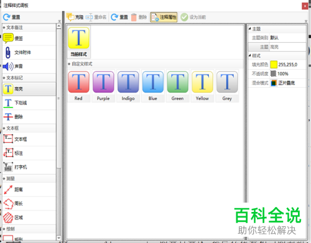Select the 文件附件 paperclip tool
This screenshot has width=311, height=243.
[29, 52]
